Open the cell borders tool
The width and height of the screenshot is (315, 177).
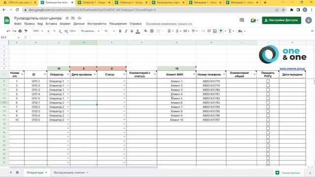point(152,31)
